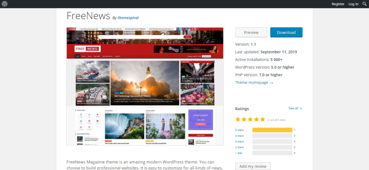Open themespiral author link
The image size is (369, 170).
[x=128, y=18]
